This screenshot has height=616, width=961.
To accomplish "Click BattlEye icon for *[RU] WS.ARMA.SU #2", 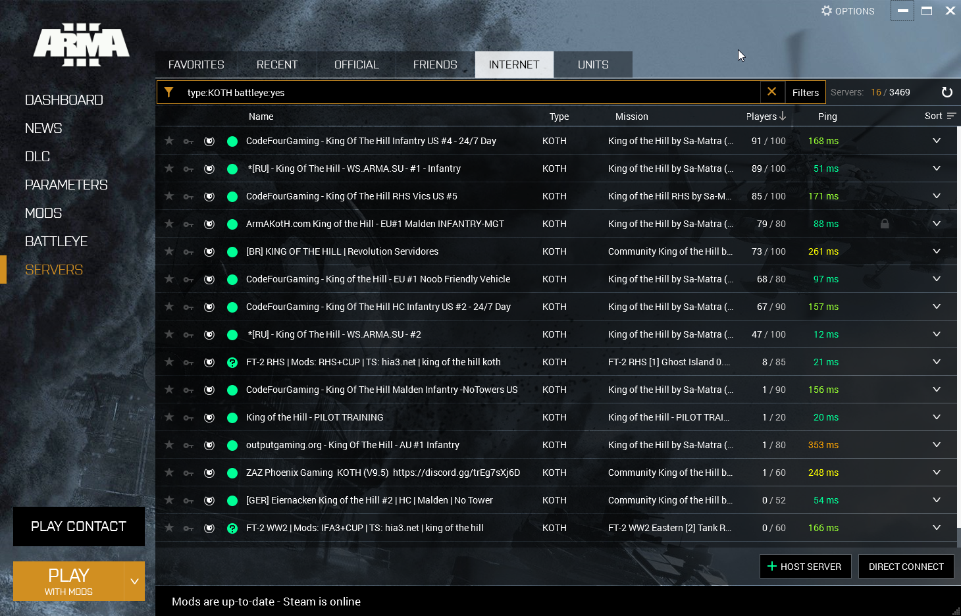I will coord(209,335).
